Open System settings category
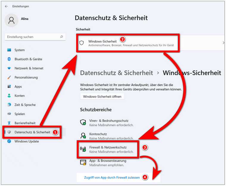The width and height of the screenshot is (226, 186). 20,50
